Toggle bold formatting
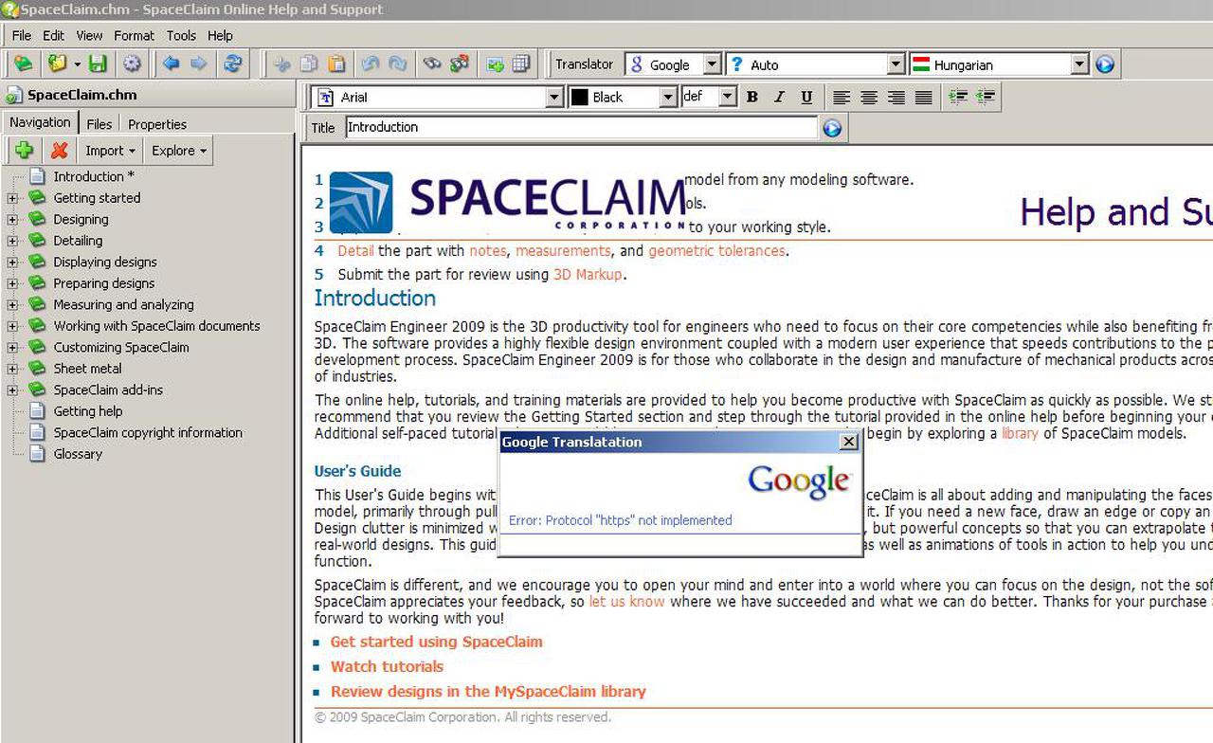Viewport: 1213px width, 743px height. (752, 97)
